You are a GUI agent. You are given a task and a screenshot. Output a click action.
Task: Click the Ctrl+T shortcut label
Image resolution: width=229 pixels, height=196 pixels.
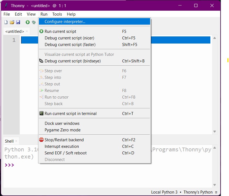click(x=128, y=114)
